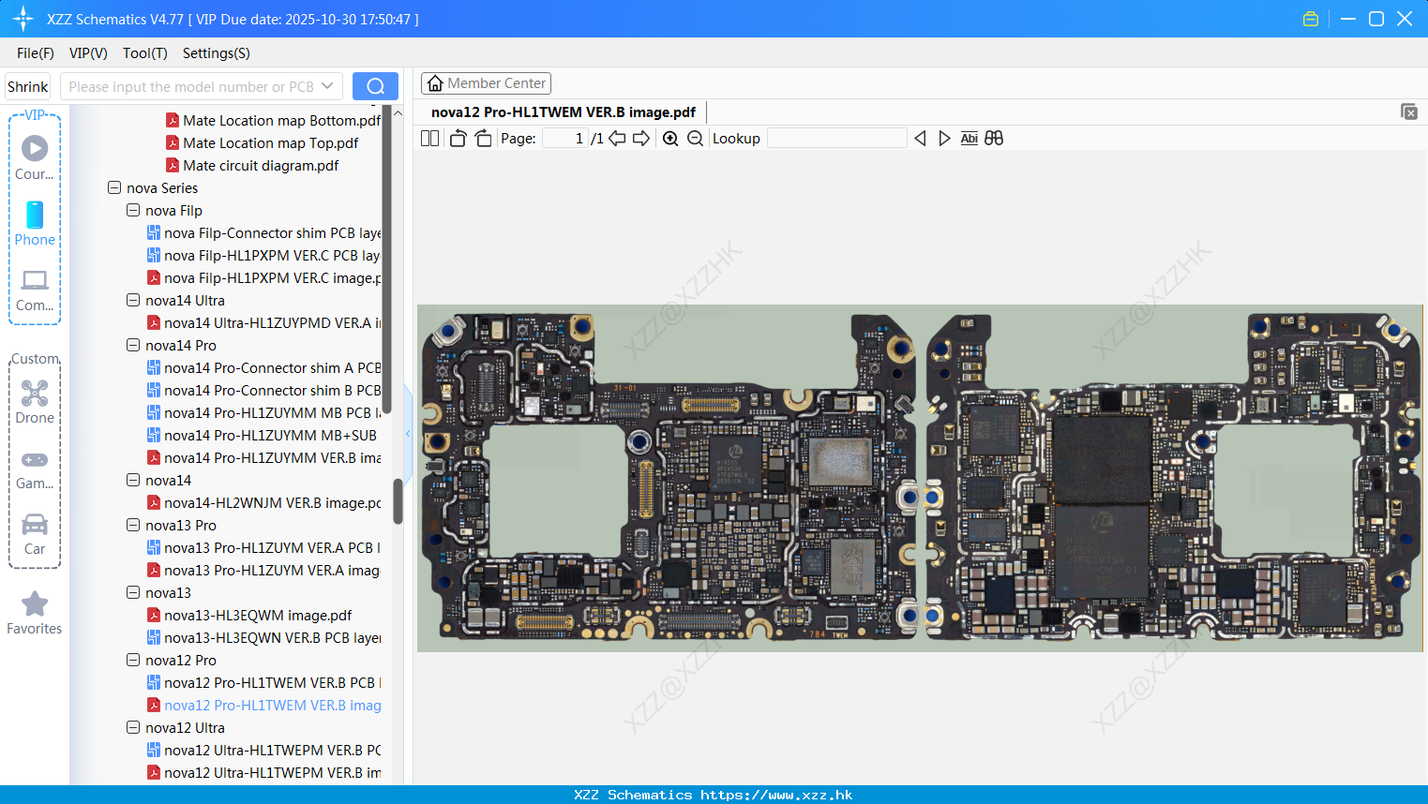The width and height of the screenshot is (1428, 804).
Task: Open nova12 Pro-HL1TWEM VER.B PCB file
Action: coord(263,682)
